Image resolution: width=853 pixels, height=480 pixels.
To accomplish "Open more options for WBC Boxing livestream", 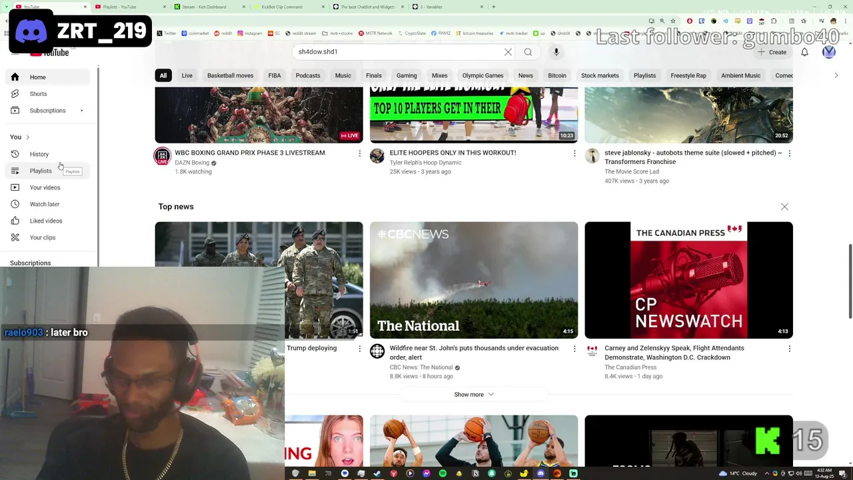I will click(360, 153).
